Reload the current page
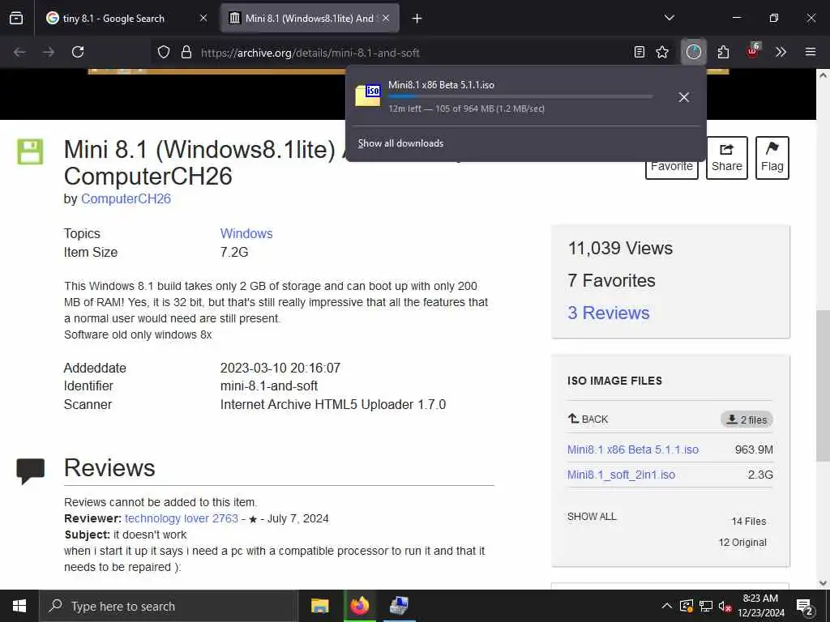830x622 pixels. tap(78, 52)
